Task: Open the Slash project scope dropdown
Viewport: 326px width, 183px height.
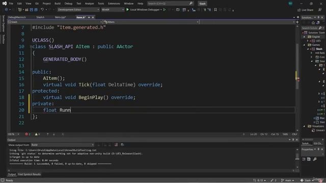Action: tap(55, 22)
